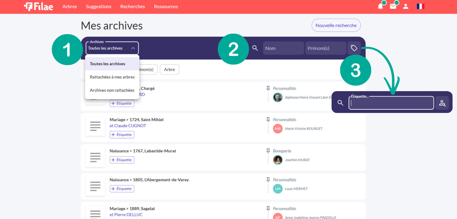Focus the Nom search field

tap(283, 48)
